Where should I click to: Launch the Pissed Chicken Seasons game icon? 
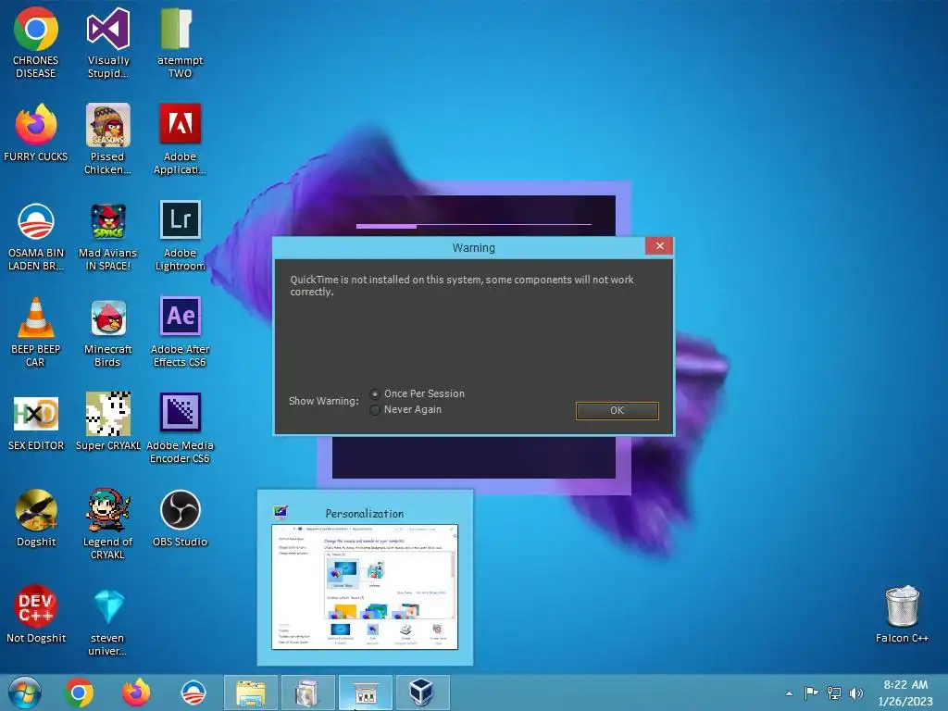coord(107,139)
